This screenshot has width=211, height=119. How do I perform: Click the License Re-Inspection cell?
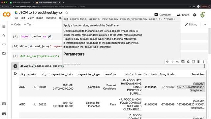(x=93, y=104)
